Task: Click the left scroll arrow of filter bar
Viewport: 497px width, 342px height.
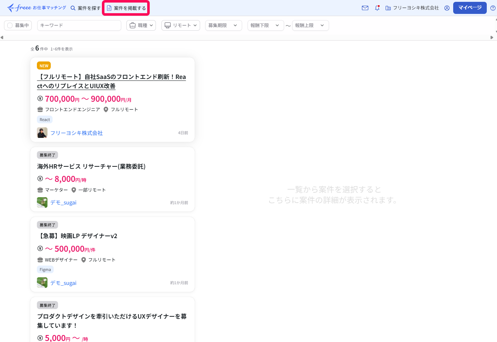Action: 2,37
